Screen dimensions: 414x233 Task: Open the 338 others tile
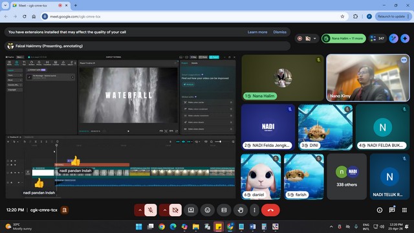347,177
